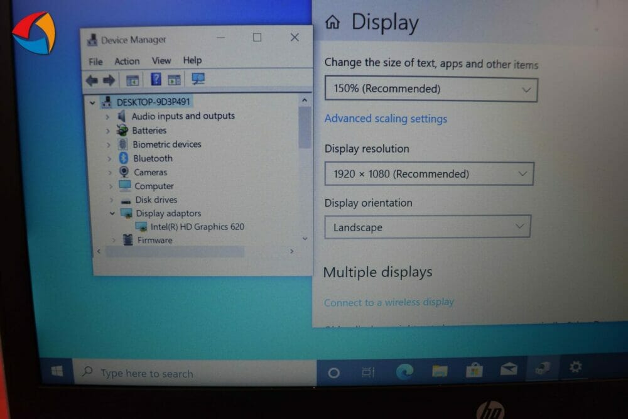Click the Firmware chip icon
Viewport: 628px width, 419px height.
(x=127, y=240)
